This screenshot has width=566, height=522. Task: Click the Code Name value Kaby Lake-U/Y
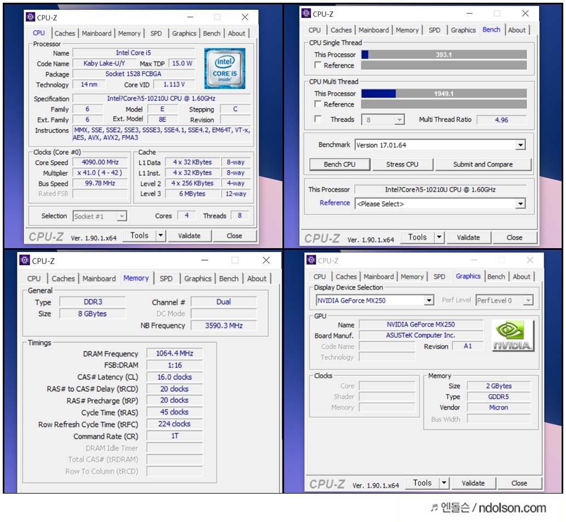coord(105,63)
